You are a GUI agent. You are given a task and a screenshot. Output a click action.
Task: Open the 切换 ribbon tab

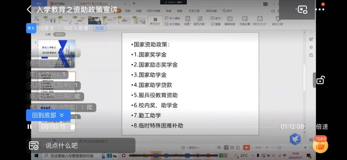(x=127, y=11)
